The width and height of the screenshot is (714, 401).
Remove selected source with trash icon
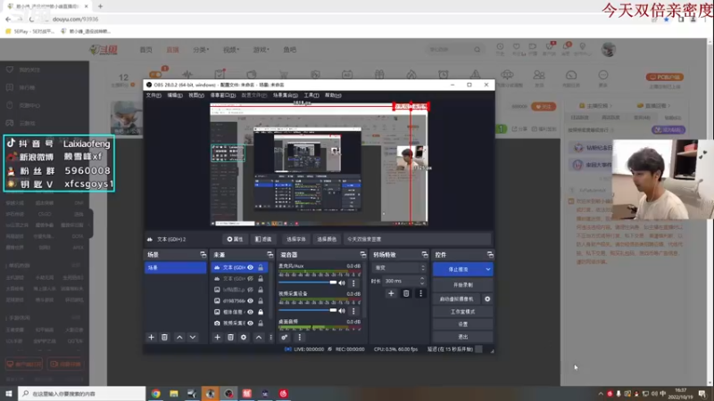[x=230, y=338]
